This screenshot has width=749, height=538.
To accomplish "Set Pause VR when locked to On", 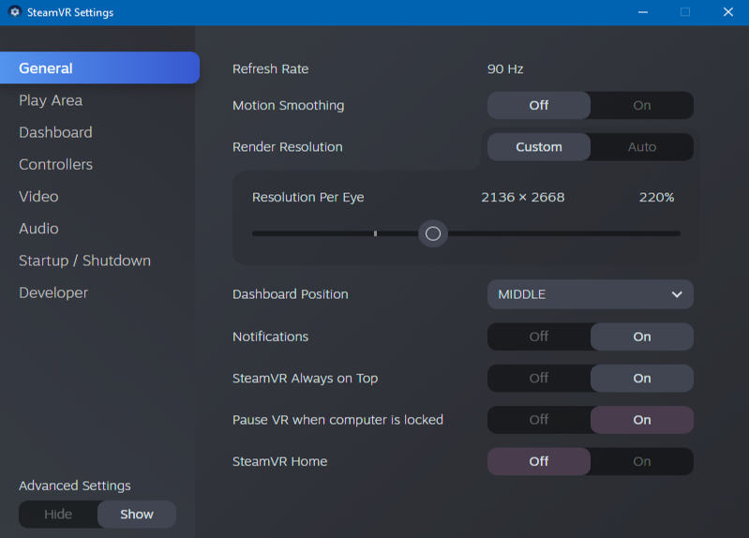I will click(642, 420).
